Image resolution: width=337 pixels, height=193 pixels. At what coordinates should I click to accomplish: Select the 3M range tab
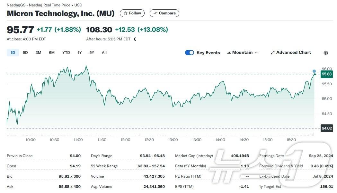click(38, 53)
